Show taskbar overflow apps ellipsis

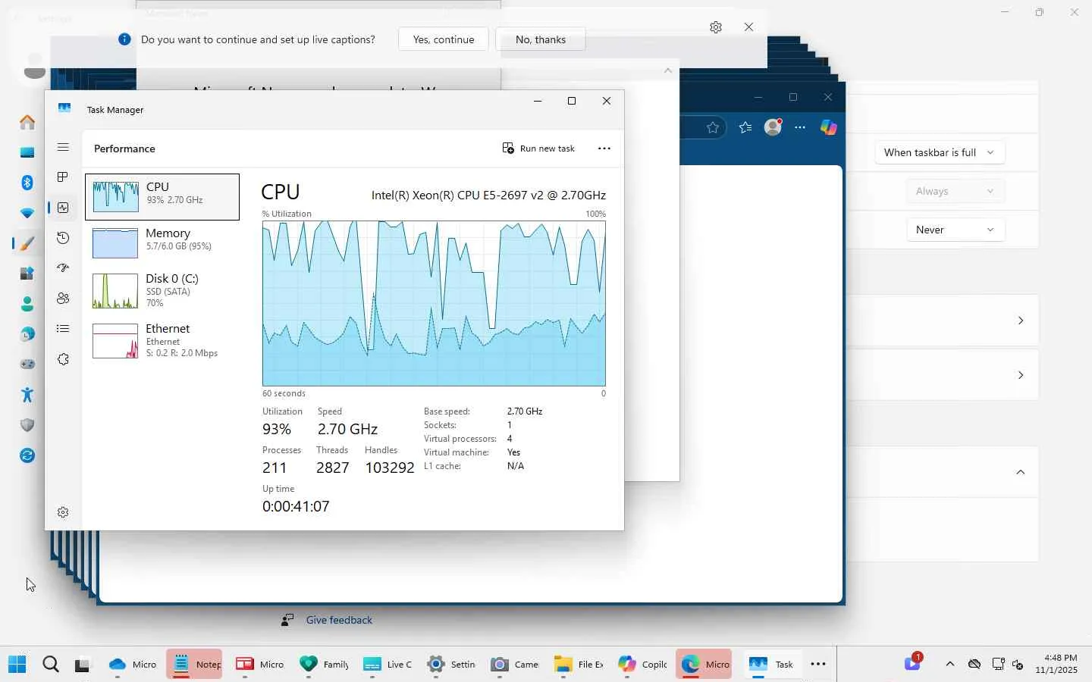pyautogui.click(x=818, y=665)
